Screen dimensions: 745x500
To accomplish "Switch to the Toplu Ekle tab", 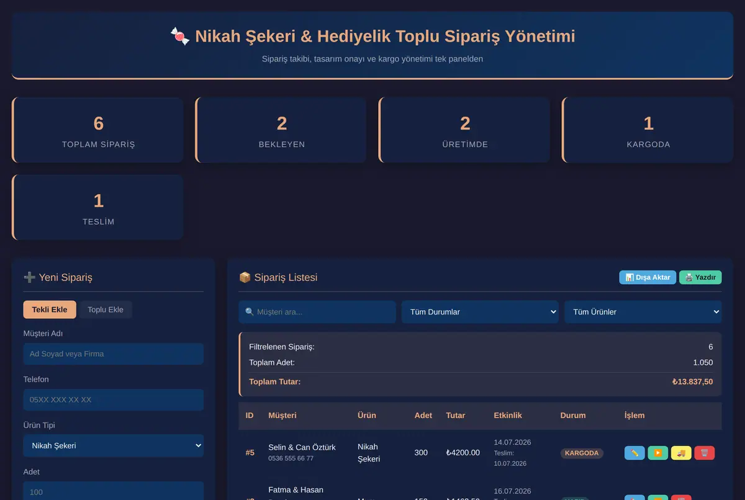I will [x=106, y=310].
